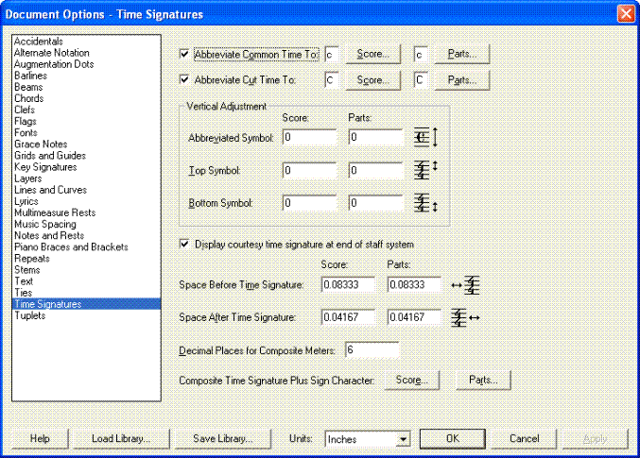Click the abbreviated symbol vertical adjustment icon
The width and height of the screenshot is (640, 458).
(428, 138)
